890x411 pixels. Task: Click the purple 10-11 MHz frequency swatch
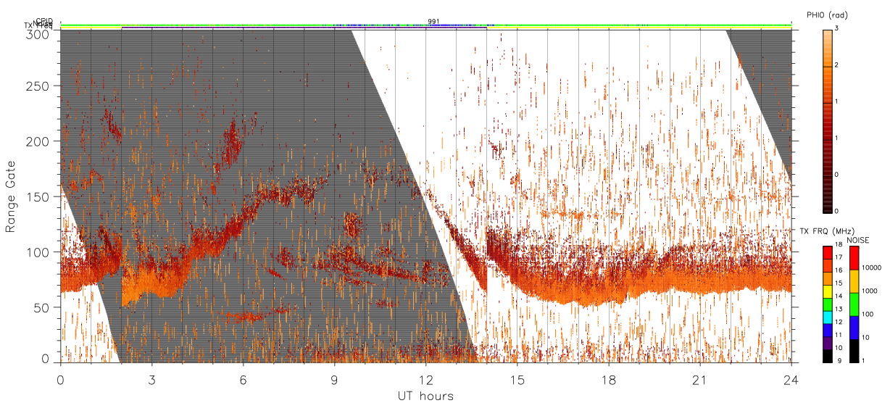[828, 343]
